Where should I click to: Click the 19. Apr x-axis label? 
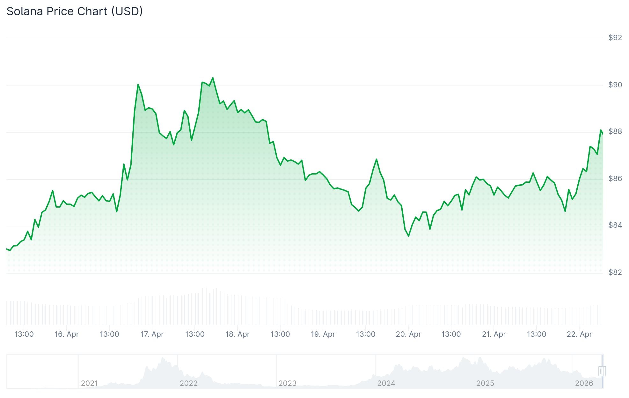pyautogui.click(x=323, y=334)
